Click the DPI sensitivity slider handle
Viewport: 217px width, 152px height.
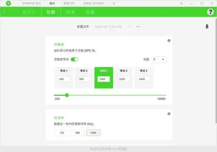tap(67, 95)
